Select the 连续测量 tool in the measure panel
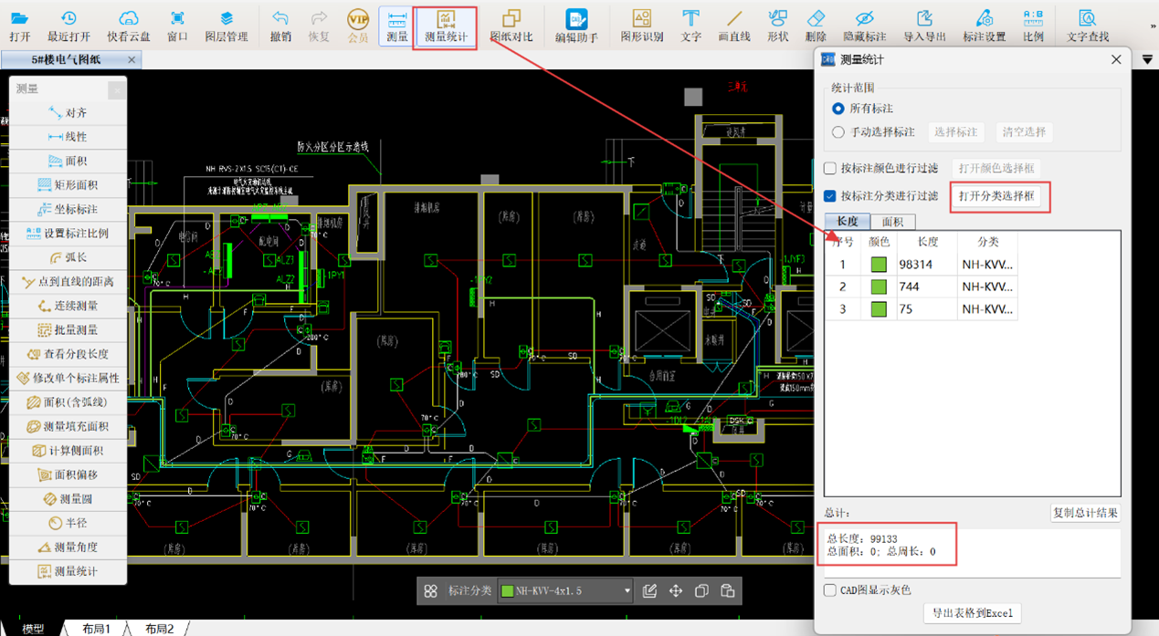 [x=68, y=306]
